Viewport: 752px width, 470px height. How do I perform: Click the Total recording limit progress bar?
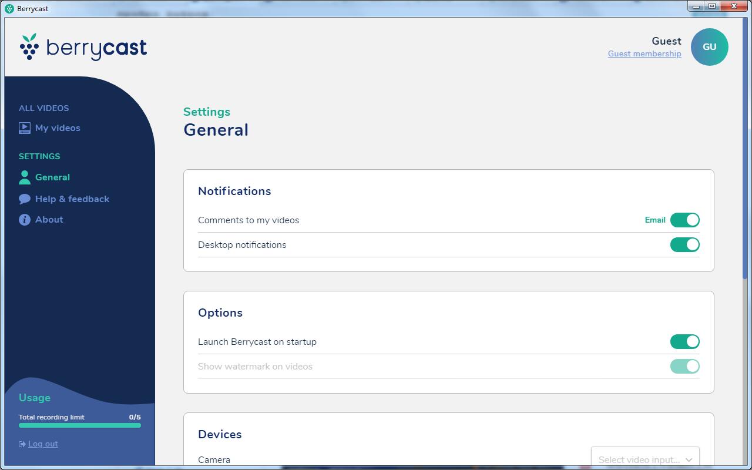80,425
